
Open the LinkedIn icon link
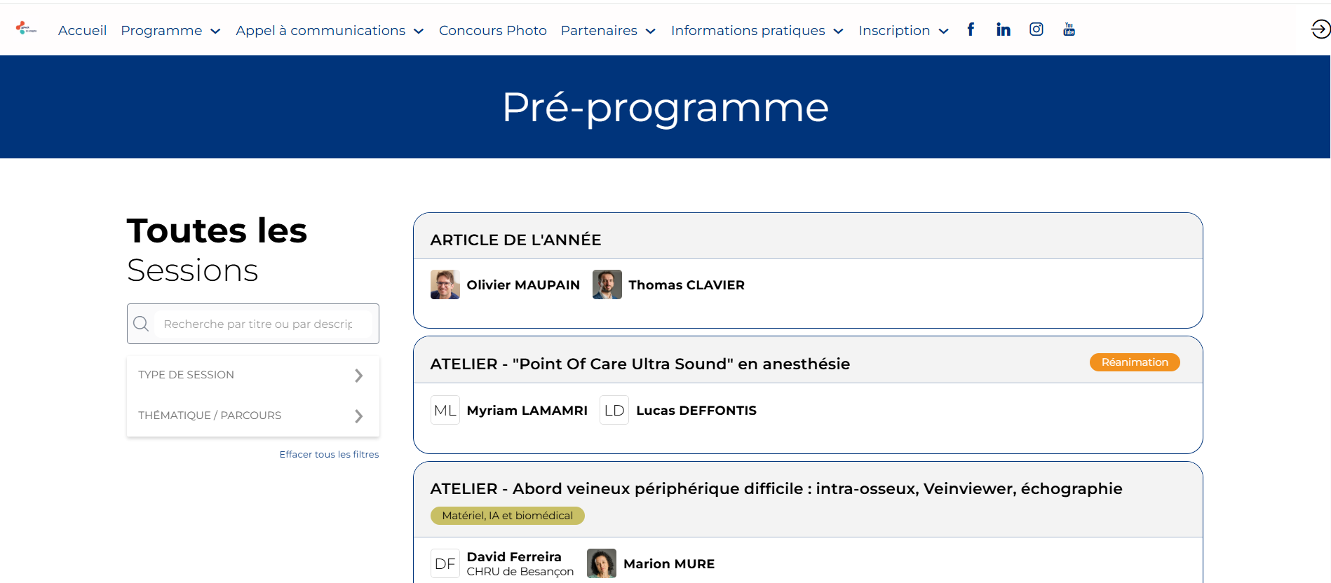coord(1004,29)
